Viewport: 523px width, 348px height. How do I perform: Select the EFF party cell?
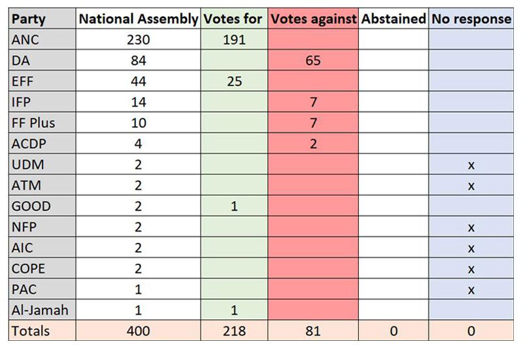22,82
